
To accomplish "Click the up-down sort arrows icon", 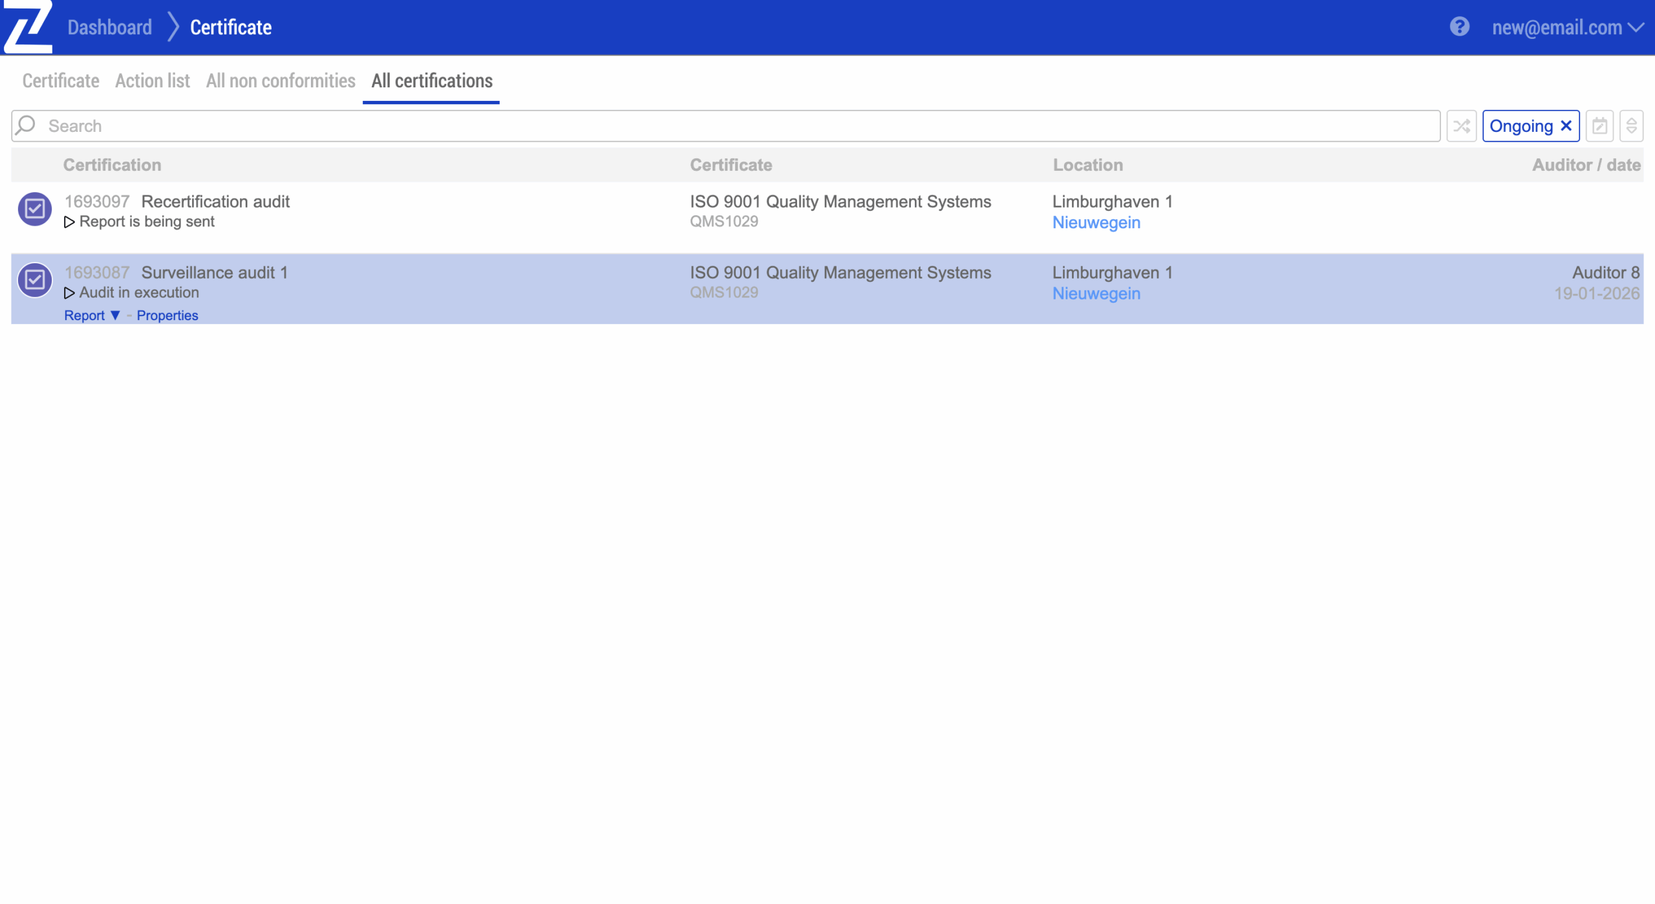I will pos(1631,126).
